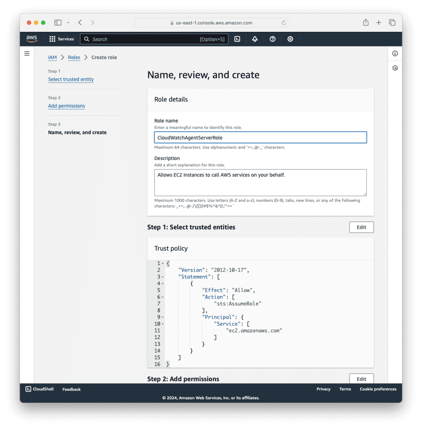
Task: Expand the left navigation hamburger menu
Action: [x=27, y=54]
